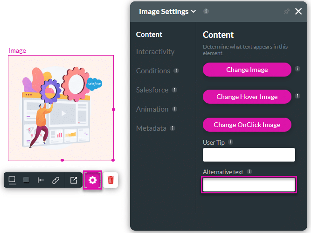The width and height of the screenshot is (311, 233).
Task: Click the info icon next to the Image Settings title
Action: [x=206, y=11]
